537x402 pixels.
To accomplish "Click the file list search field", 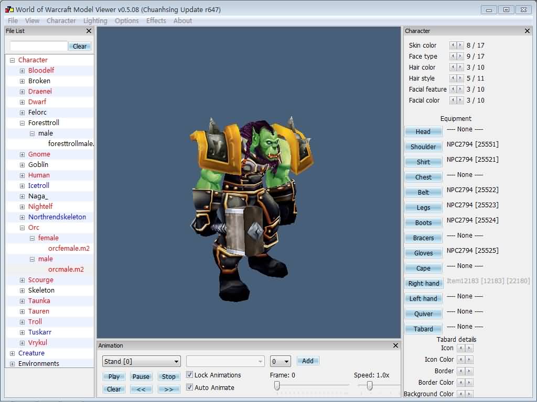I will (39, 46).
